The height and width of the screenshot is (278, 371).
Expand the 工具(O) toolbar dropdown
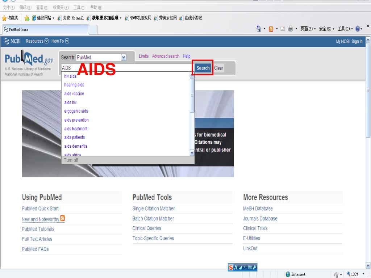tap(345, 29)
